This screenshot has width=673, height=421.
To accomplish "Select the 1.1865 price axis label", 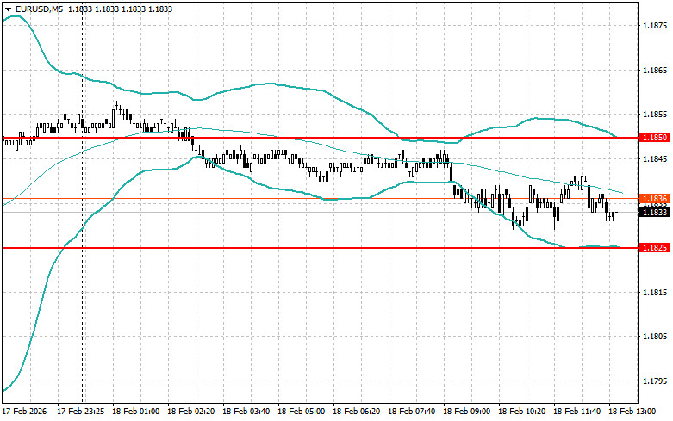I will (655, 71).
